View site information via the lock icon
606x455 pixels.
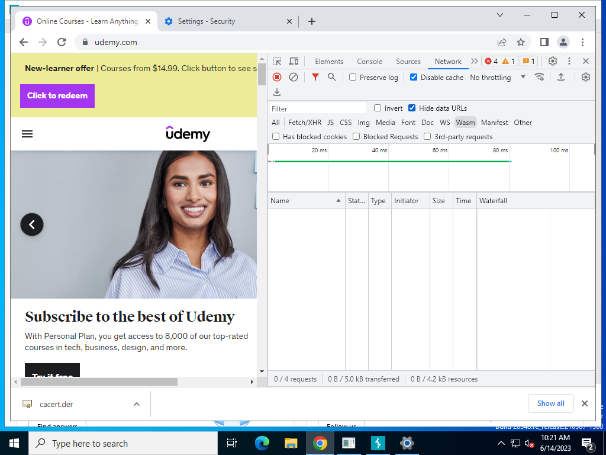(85, 42)
